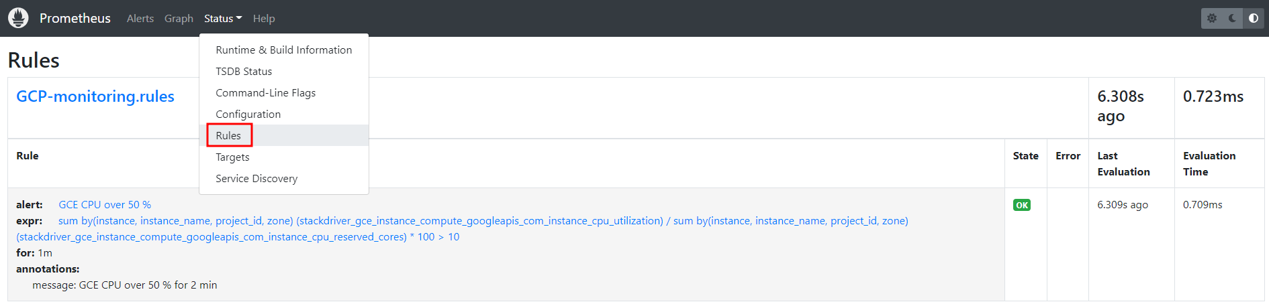Click the 6.308s ago group evaluation text
Image resolution: width=1269 pixels, height=304 pixels.
(1121, 106)
